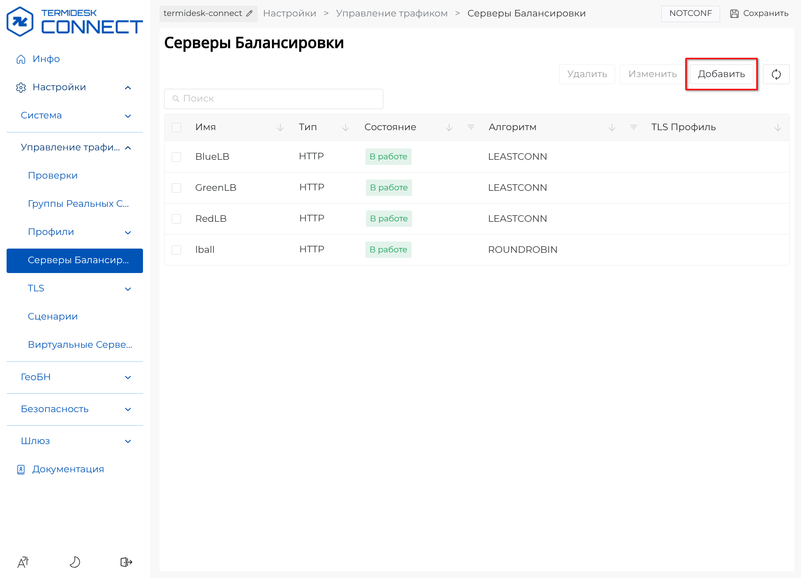The image size is (801, 578).
Task: Sort by the TLS Профиль column arrow
Action: click(x=778, y=127)
